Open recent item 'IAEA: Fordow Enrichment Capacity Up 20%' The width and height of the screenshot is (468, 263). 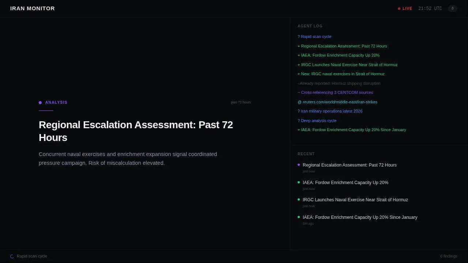346,183
